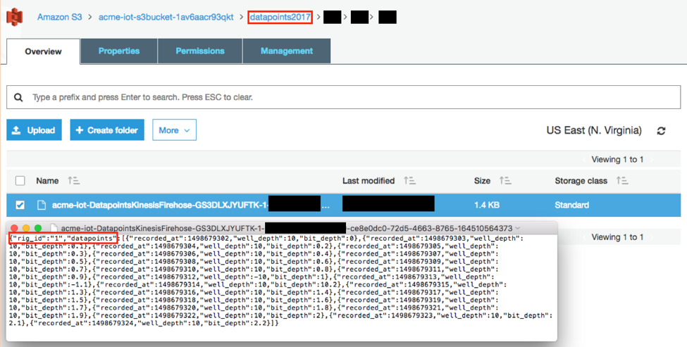687x347 pixels.
Task: Click the refresh icon beside US East
Action: tap(661, 130)
